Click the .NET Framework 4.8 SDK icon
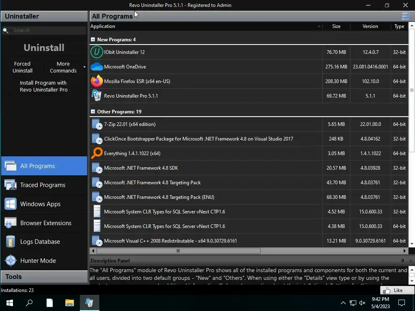 click(97, 168)
